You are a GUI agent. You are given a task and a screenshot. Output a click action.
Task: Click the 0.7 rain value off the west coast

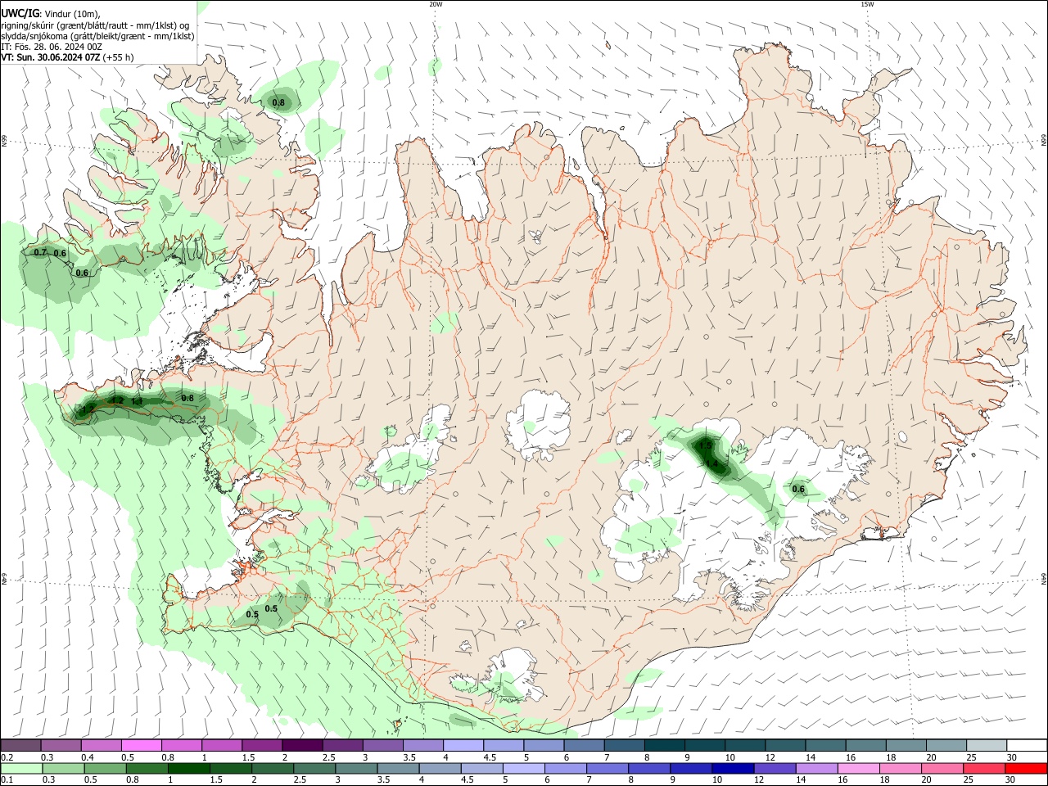click(x=40, y=252)
